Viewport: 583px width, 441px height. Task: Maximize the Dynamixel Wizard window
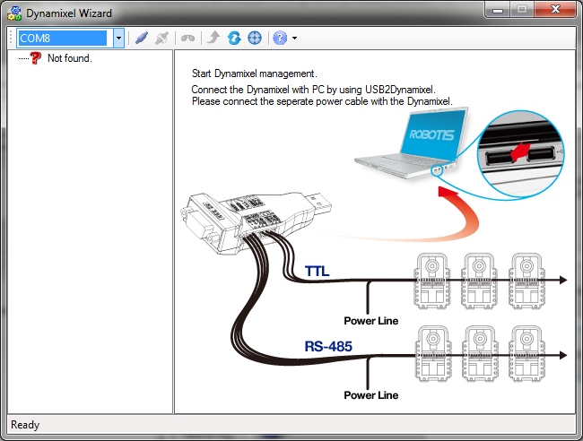521,10
